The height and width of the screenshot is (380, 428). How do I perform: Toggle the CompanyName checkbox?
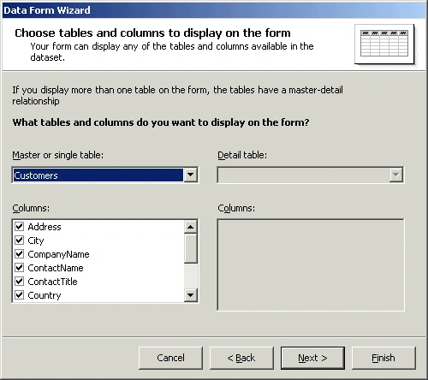pos(20,254)
